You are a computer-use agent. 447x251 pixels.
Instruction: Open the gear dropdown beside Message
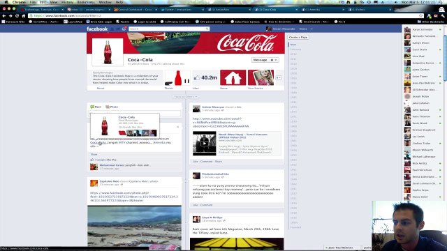[273, 60]
